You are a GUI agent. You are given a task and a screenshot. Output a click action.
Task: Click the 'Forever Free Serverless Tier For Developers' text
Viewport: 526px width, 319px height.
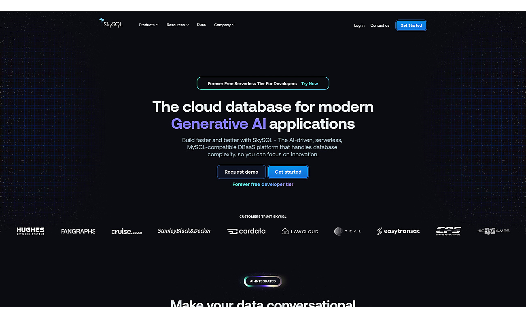(x=252, y=84)
